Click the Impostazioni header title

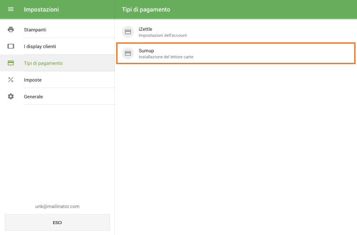[41, 10]
